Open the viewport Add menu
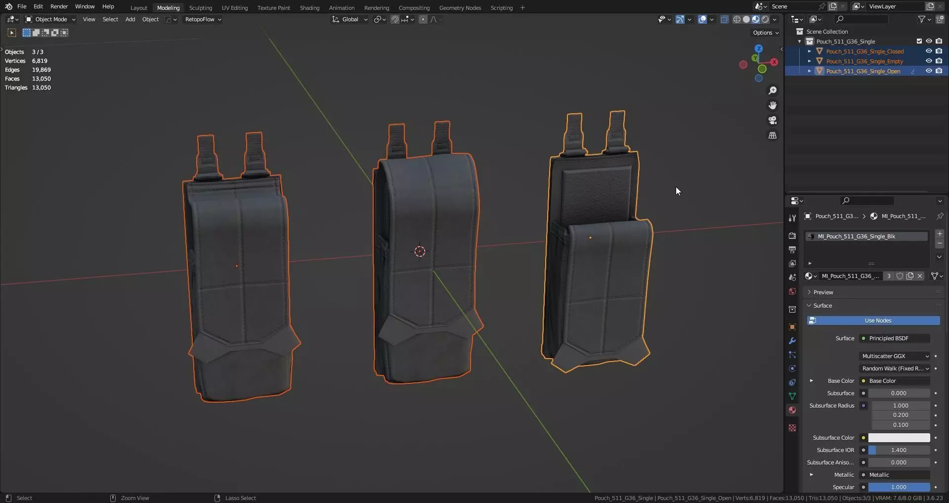The image size is (949, 503). tap(130, 19)
